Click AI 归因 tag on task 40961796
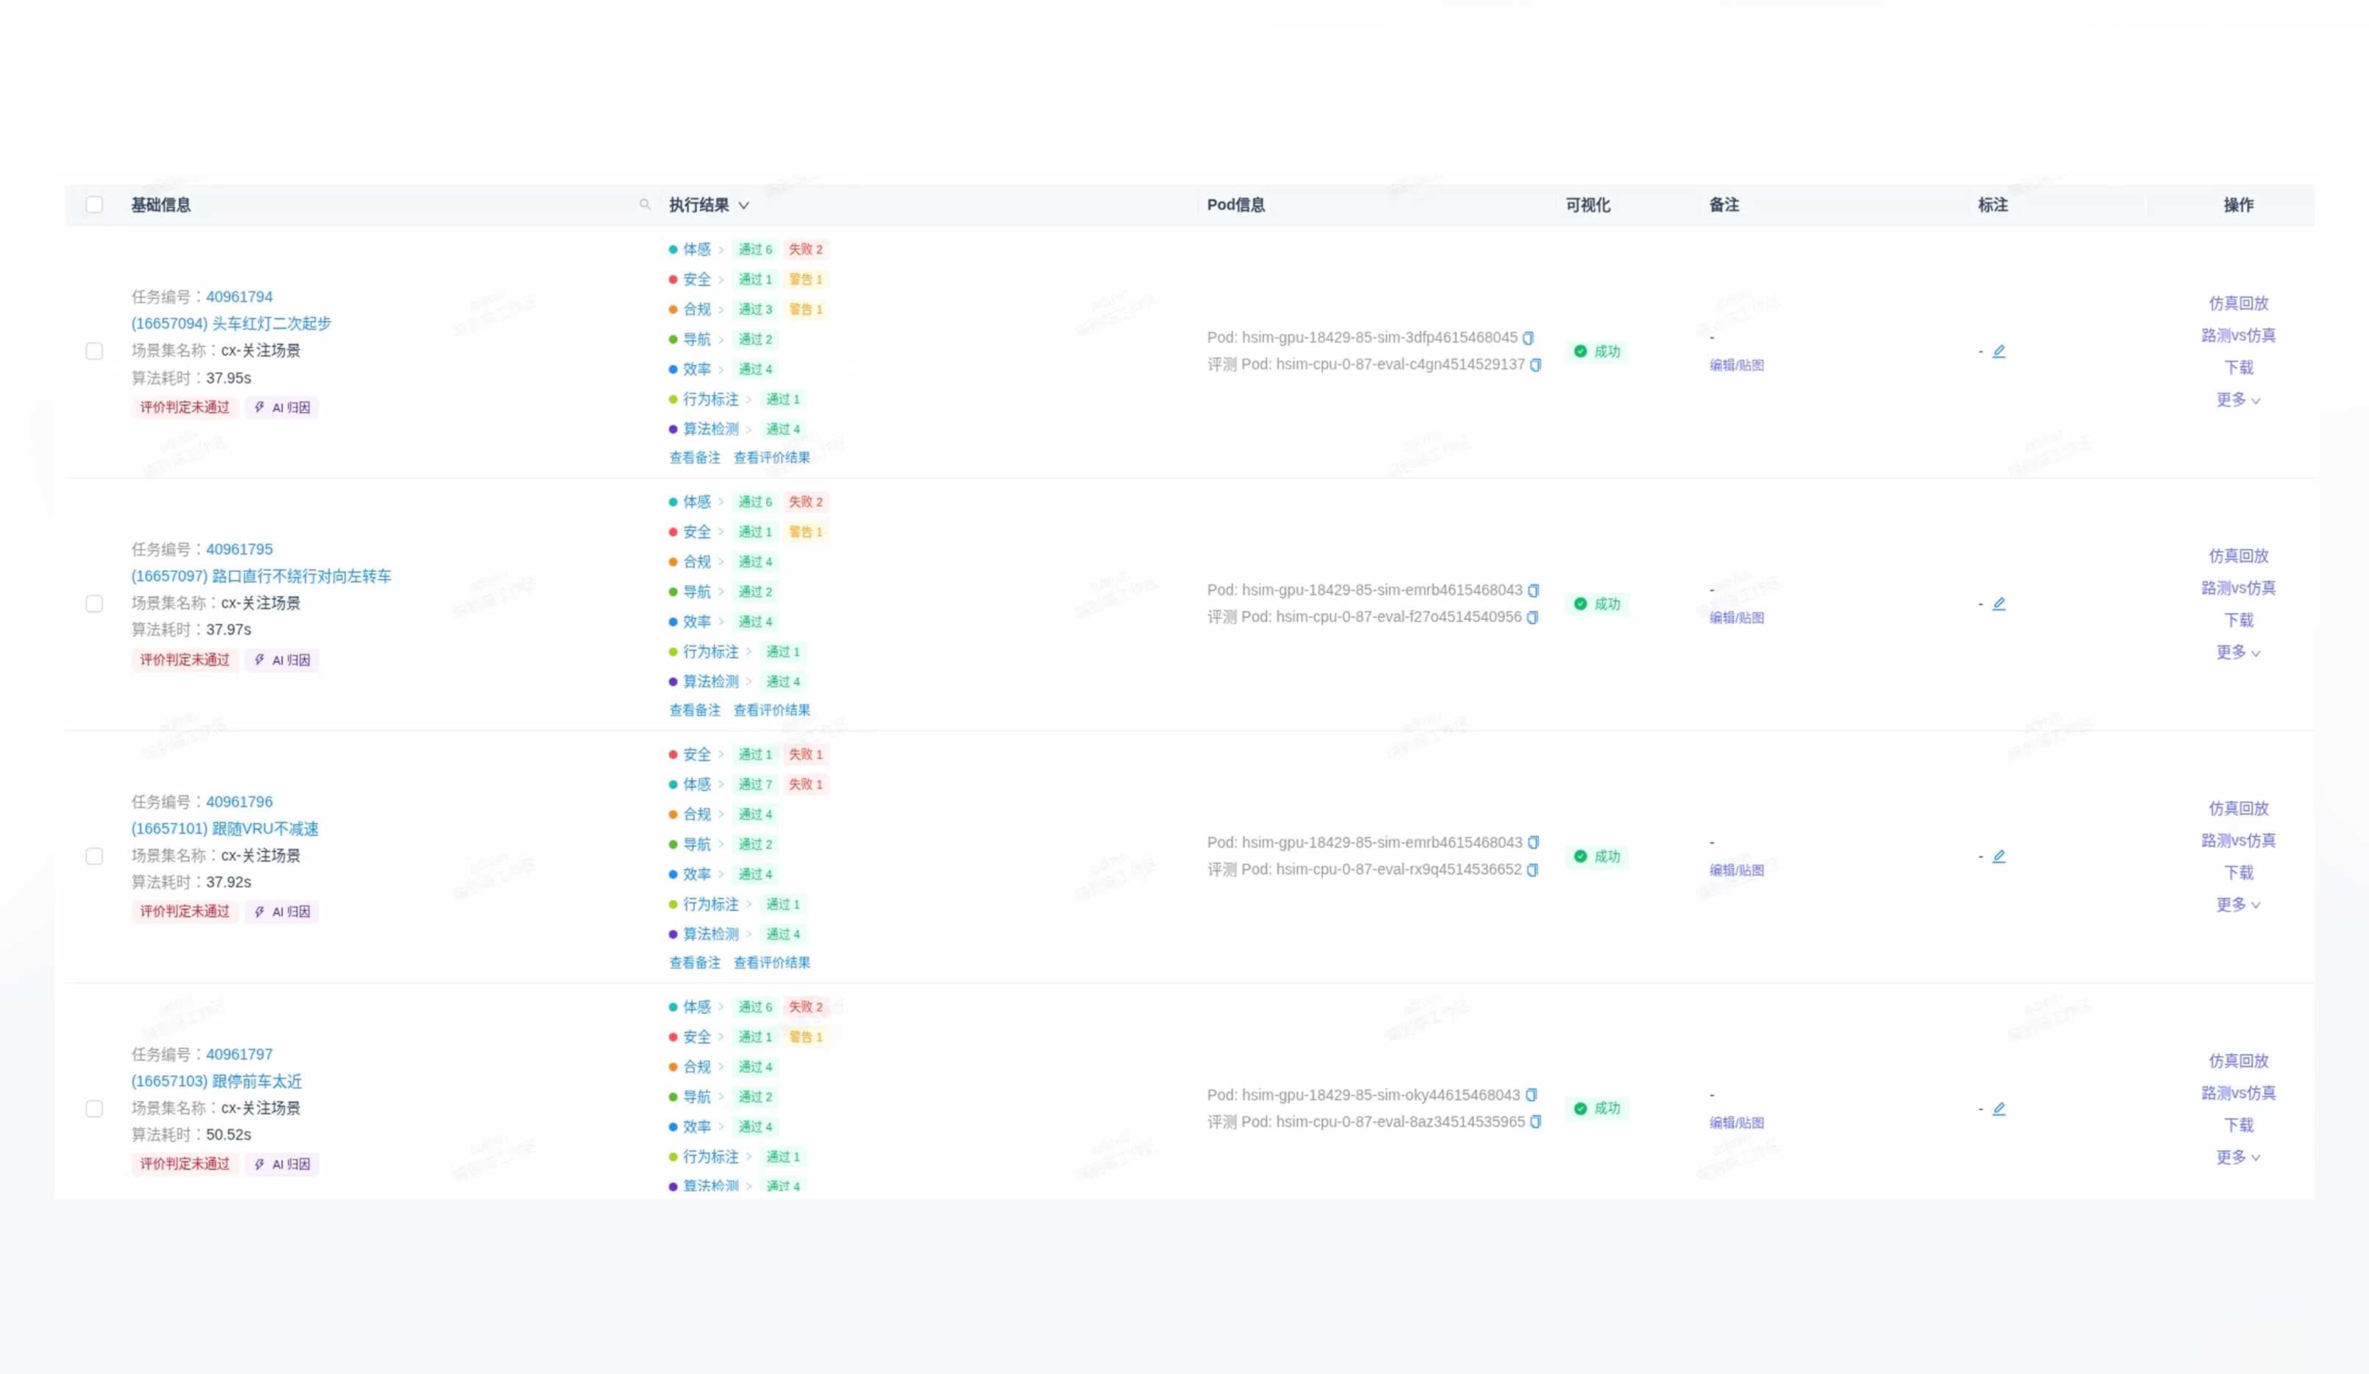Screen dimensions: 2369x1374 click(x=282, y=912)
